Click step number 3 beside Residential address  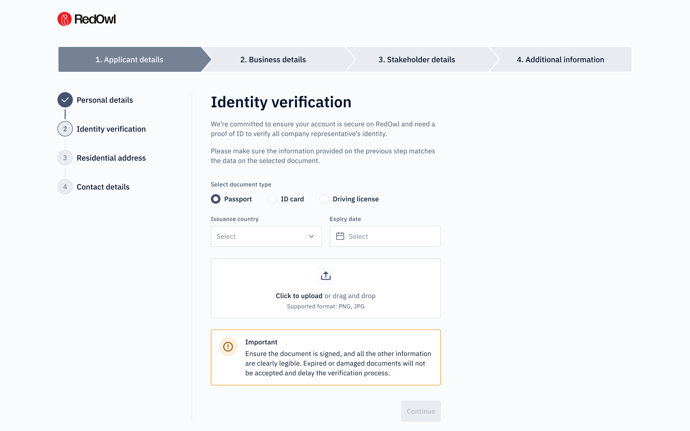click(65, 158)
